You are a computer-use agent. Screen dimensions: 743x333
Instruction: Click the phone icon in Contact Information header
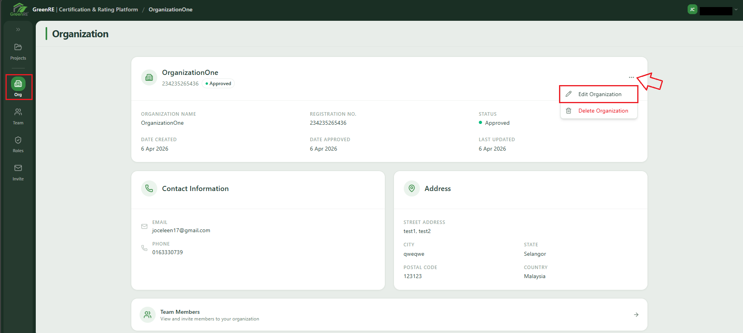(149, 189)
